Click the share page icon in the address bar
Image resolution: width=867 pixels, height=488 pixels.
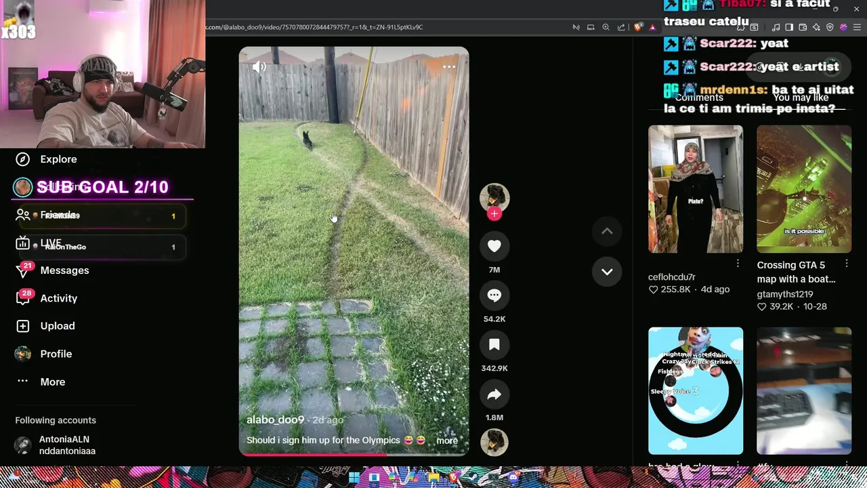click(x=621, y=27)
